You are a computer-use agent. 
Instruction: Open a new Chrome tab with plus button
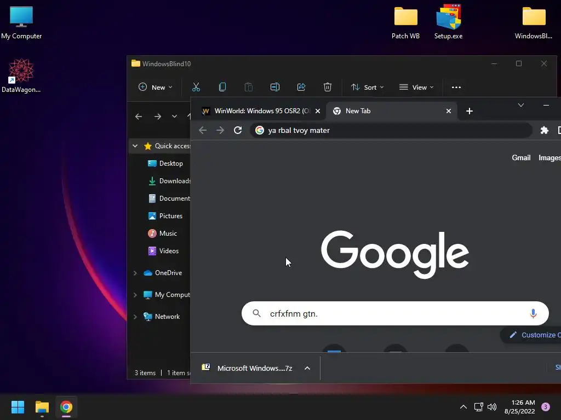point(470,111)
